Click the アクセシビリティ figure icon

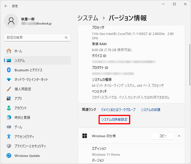click(9, 137)
